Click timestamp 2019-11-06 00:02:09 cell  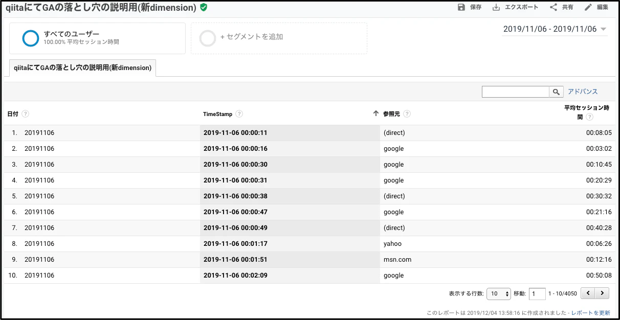235,276
